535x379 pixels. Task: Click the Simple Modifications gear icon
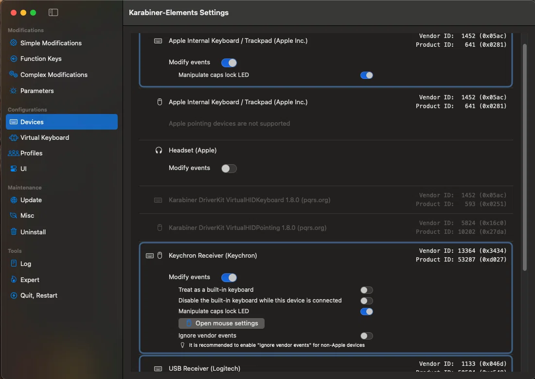coord(13,43)
